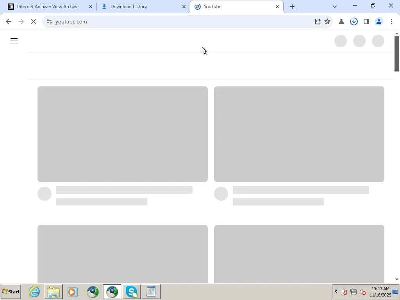This screenshot has height=300, width=400.
Task: Launch Internet Explorer from the taskbar
Action: [x=34, y=291]
